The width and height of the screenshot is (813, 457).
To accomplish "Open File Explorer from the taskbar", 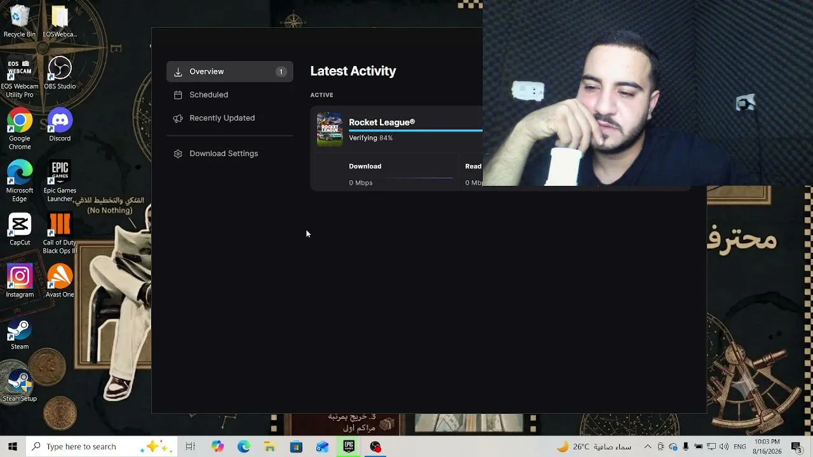I will tap(270, 447).
